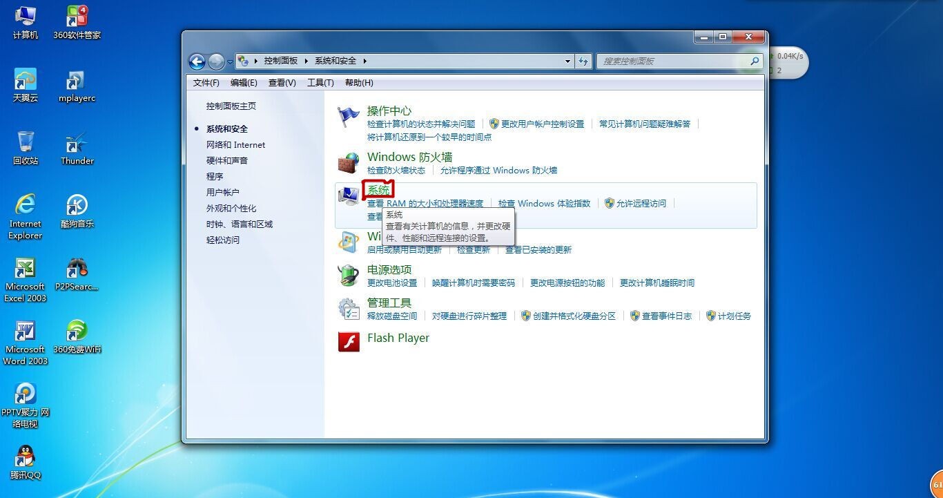Open PPTV聚力 网络电视 desktop icon
This screenshot has width=943, height=498.
26,405
